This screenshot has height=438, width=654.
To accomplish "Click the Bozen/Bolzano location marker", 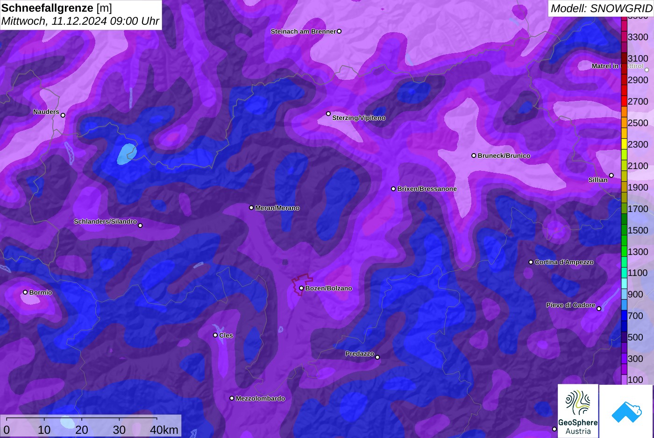I will 301,288.
